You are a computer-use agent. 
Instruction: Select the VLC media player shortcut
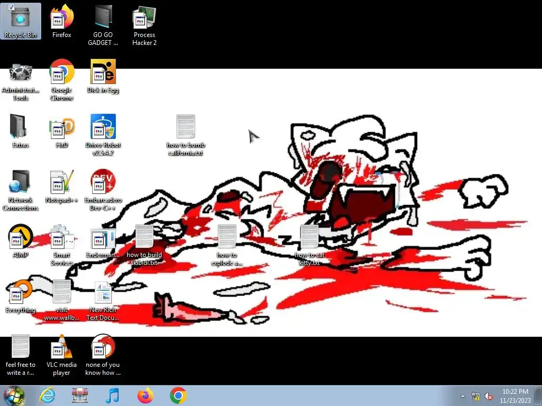click(61, 355)
